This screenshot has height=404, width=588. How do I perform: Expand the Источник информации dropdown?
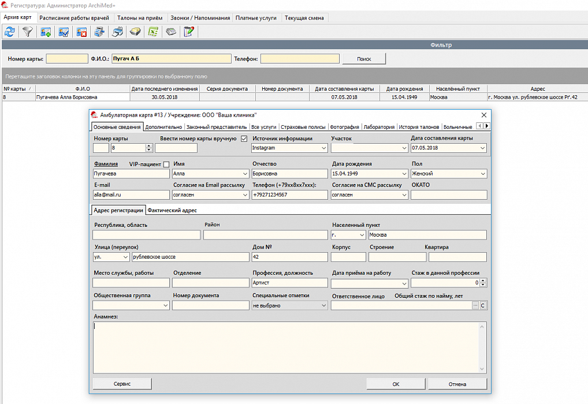click(x=323, y=148)
